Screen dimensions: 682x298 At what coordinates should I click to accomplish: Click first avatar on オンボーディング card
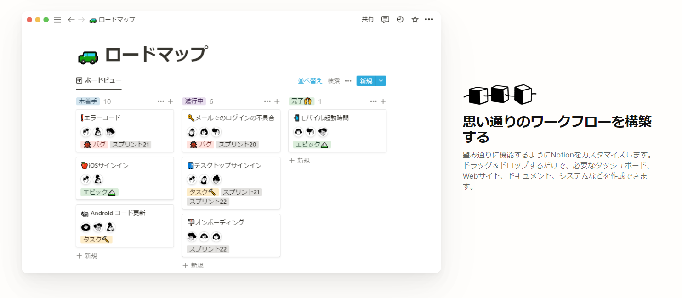pyautogui.click(x=192, y=237)
